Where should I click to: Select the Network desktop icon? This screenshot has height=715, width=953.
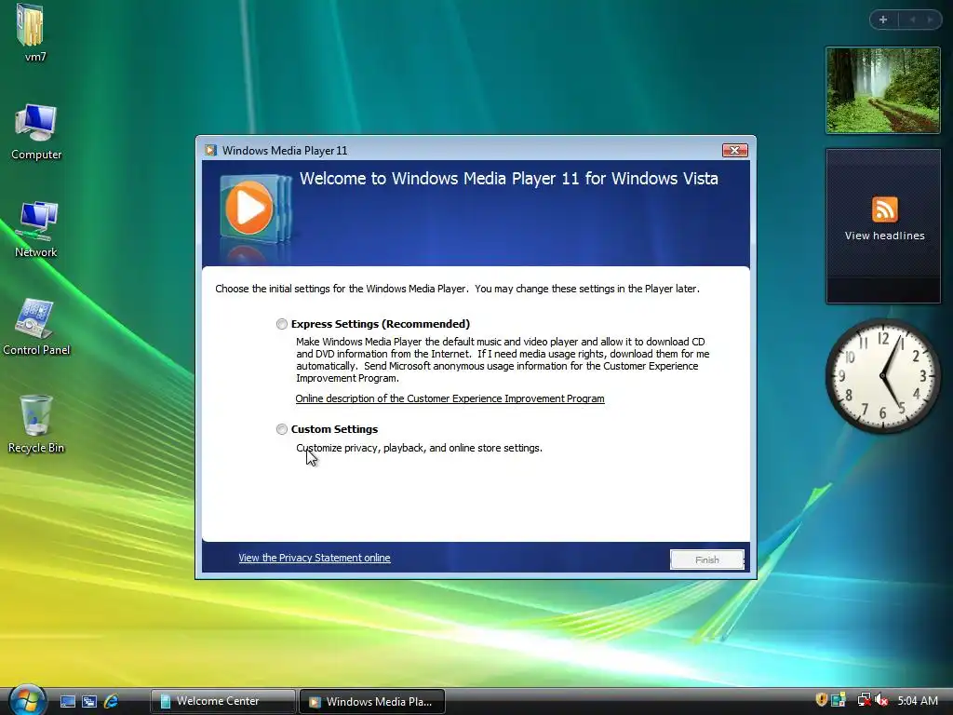pyautogui.click(x=36, y=229)
